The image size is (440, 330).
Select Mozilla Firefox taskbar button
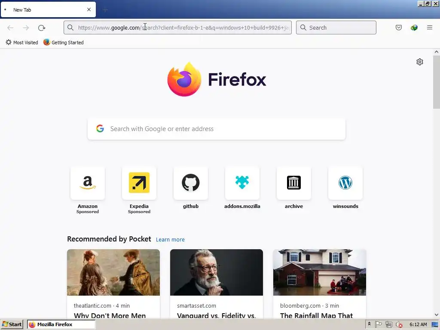click(61, 324)
